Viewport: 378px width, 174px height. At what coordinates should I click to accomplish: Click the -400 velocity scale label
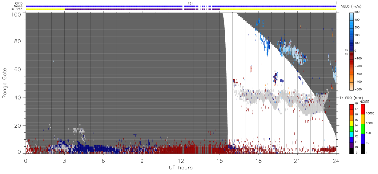358,81
